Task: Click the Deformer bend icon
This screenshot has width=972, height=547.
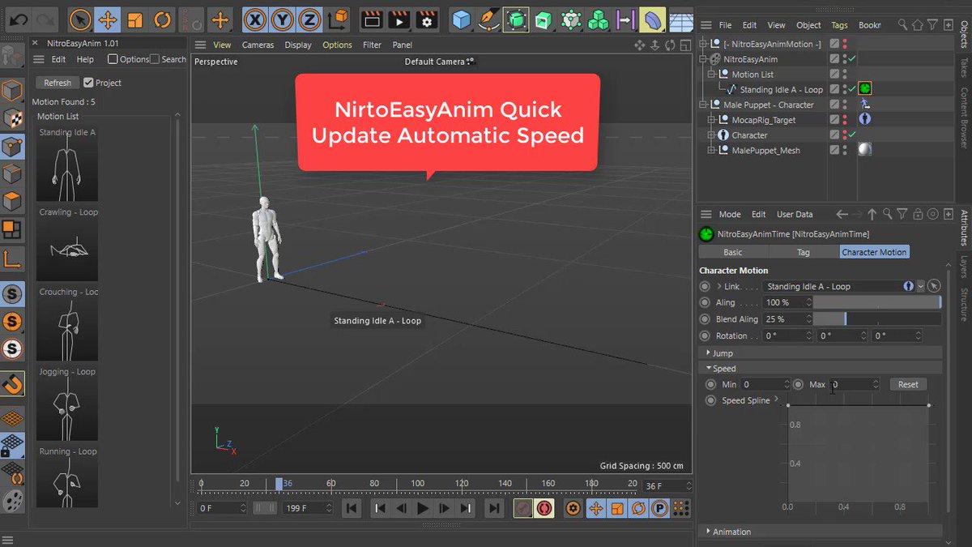Action: pyautogui.click(x=653, y=19)
